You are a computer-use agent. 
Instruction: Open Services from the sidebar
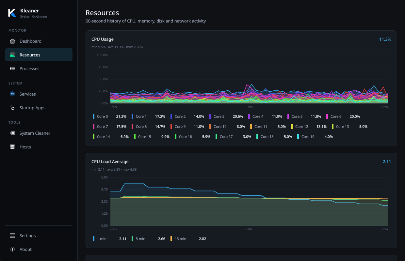tap(39, 94)
